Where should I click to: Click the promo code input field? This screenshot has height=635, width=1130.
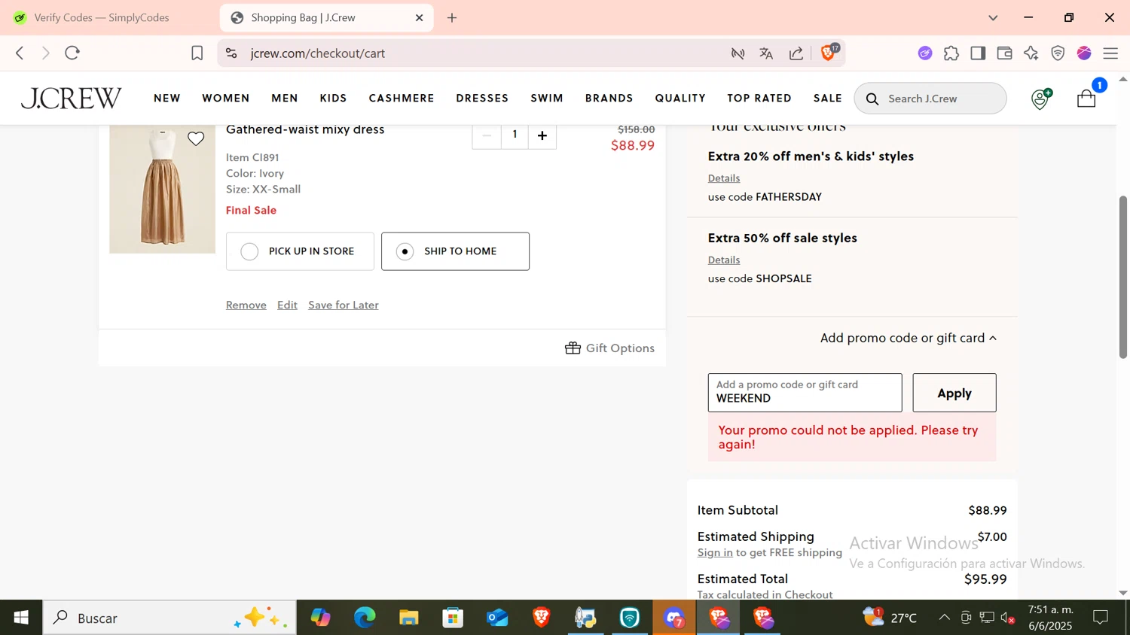pyautogui.click(x=805, y=393)
